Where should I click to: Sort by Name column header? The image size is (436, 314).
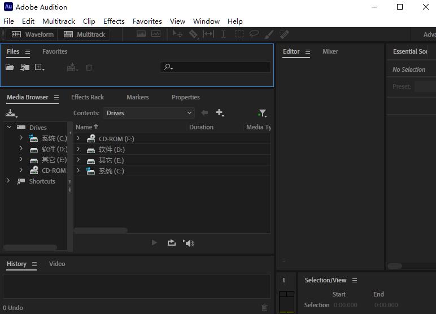point(87,127)
